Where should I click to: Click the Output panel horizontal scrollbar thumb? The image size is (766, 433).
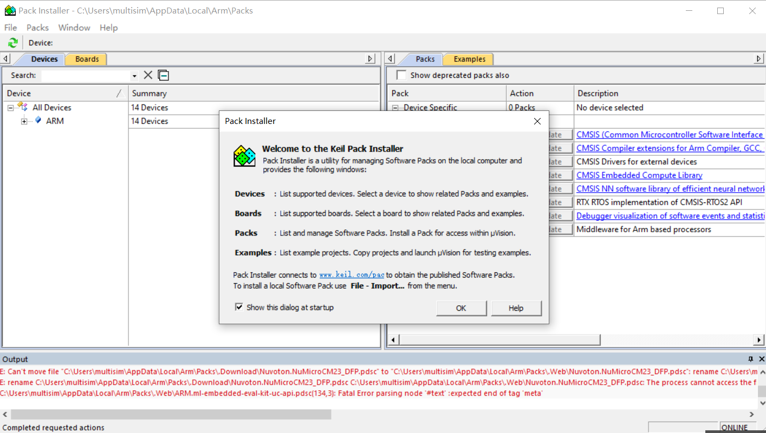(171, 415)
